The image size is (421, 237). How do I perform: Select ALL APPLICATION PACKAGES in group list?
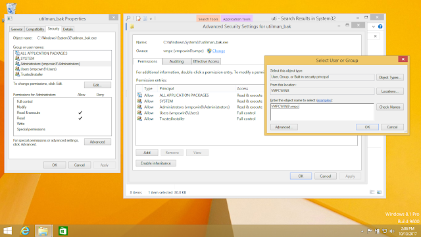[63, 53]
